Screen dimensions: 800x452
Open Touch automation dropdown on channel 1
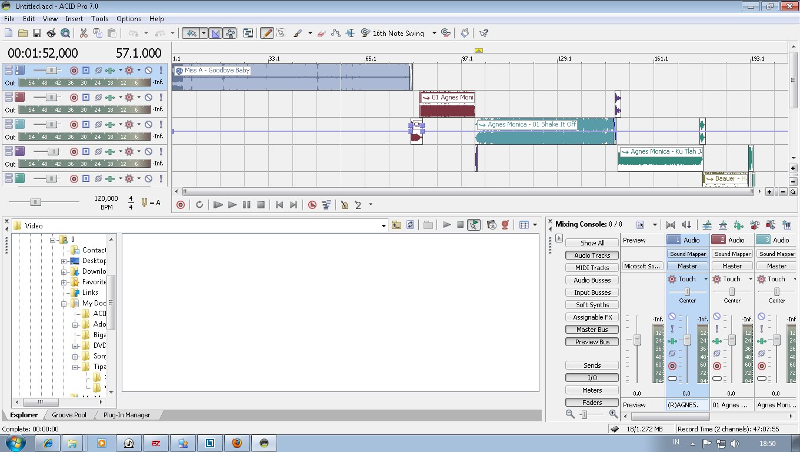(706, 279)
